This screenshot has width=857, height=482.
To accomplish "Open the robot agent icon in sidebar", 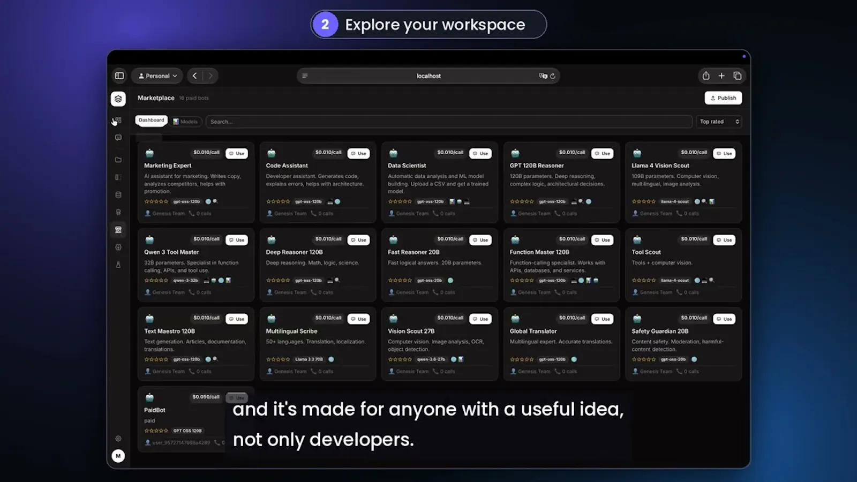I will [118, 212].
